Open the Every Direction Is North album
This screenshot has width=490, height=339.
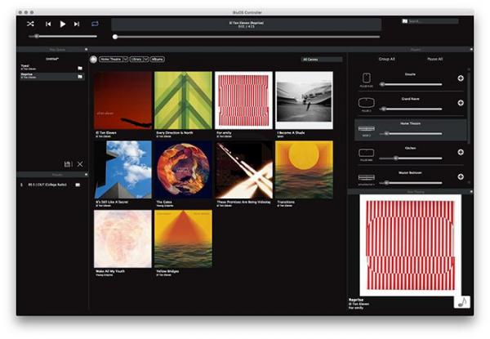click(x=183, y=100)
